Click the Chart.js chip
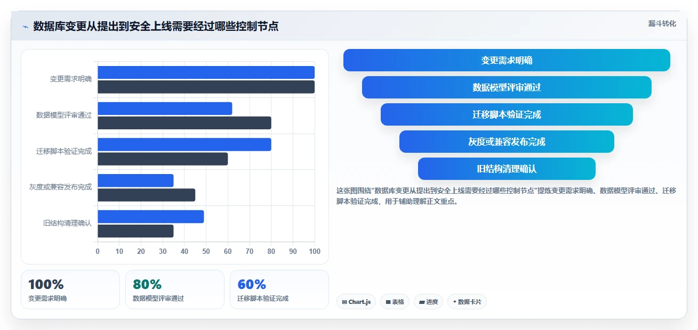698x330 pixels. click(x=356, y=302)
